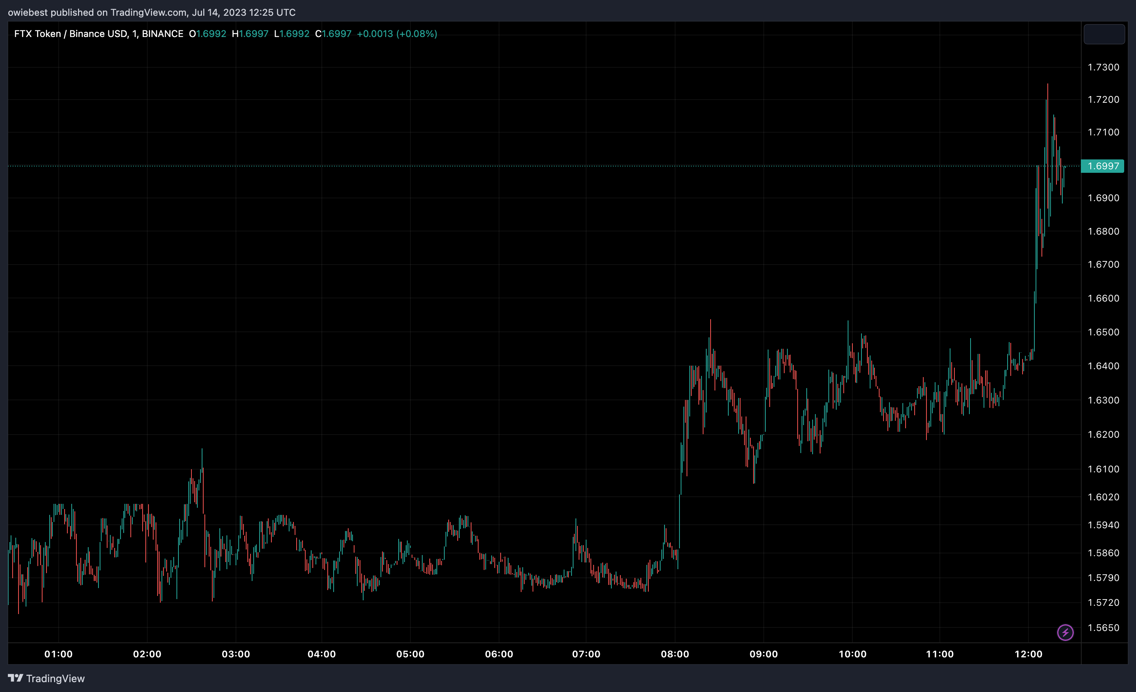Click the 08:00 time axis label
Image resolution: width=1136 pixels, height=692 pixels.
tap(675, 654)
